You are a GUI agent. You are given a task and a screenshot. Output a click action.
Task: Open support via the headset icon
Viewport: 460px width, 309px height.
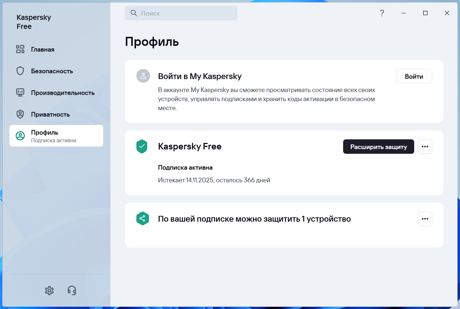pos(72,290)
